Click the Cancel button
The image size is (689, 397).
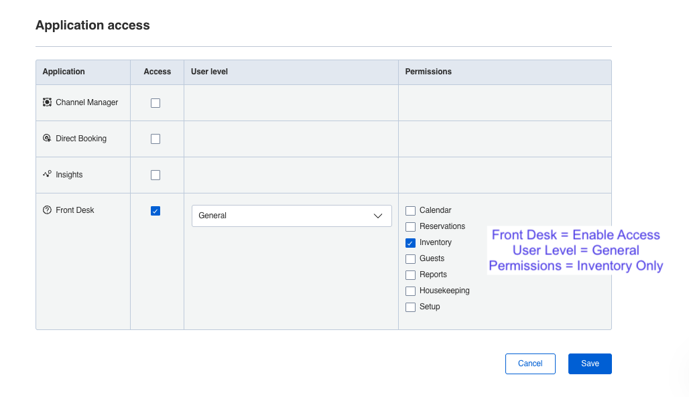[530, 364]
